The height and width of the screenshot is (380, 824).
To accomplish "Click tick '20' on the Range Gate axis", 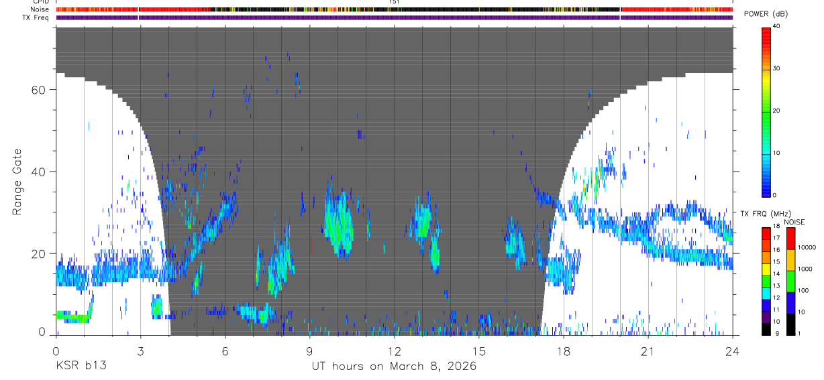I will [x=39, y=254].
